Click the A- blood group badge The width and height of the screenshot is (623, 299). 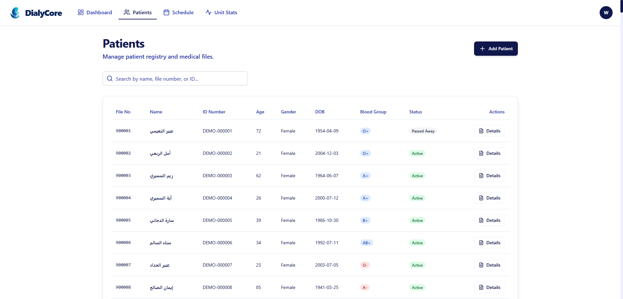(x=365, y=288)
